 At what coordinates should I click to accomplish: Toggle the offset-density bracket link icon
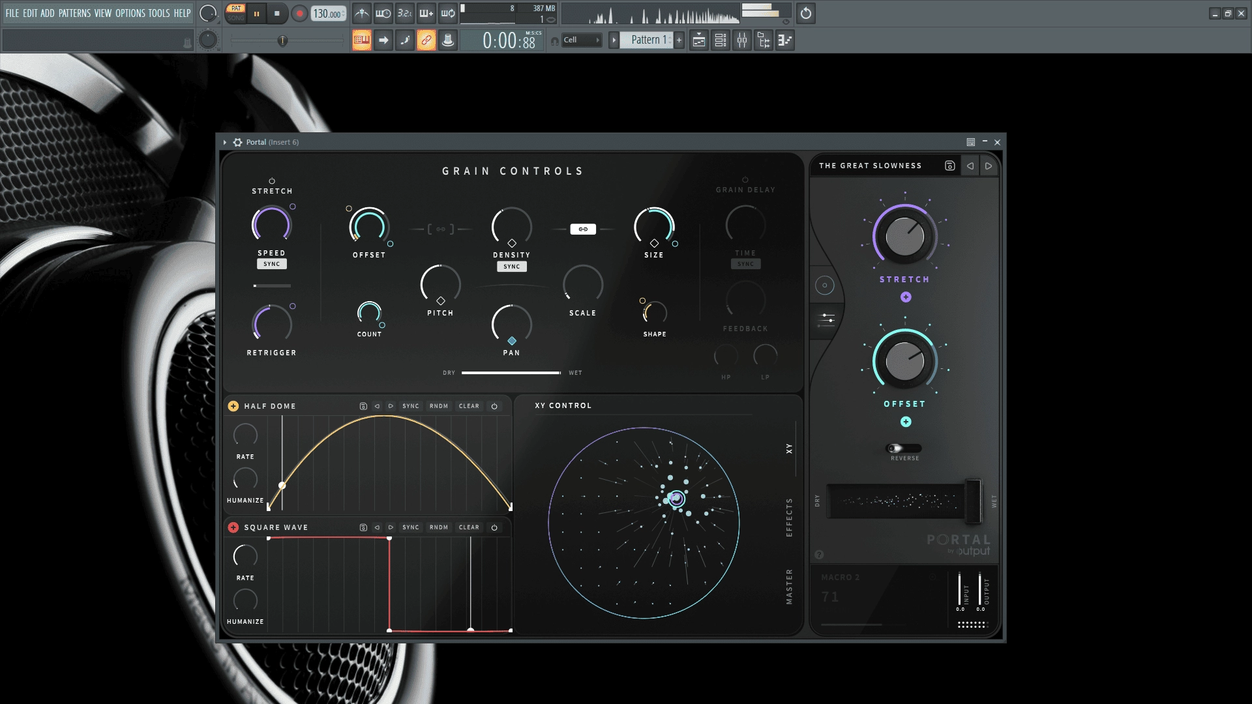(441, 229)
